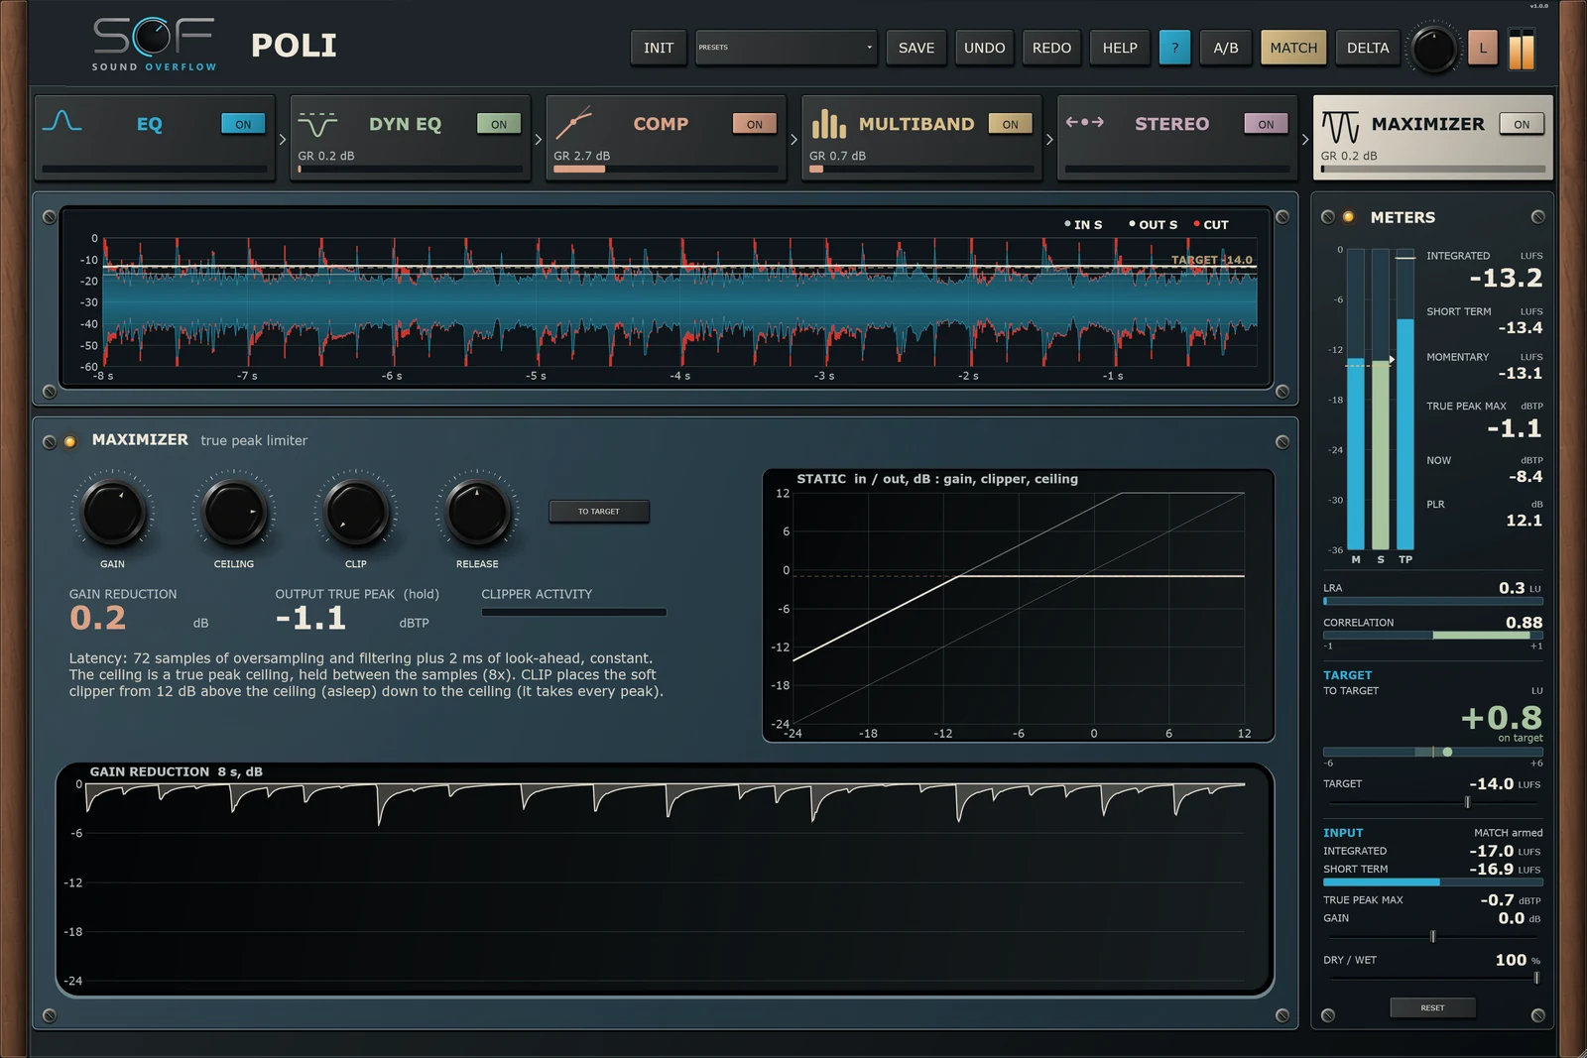Click the REDO button

(x=1052, y=48)
